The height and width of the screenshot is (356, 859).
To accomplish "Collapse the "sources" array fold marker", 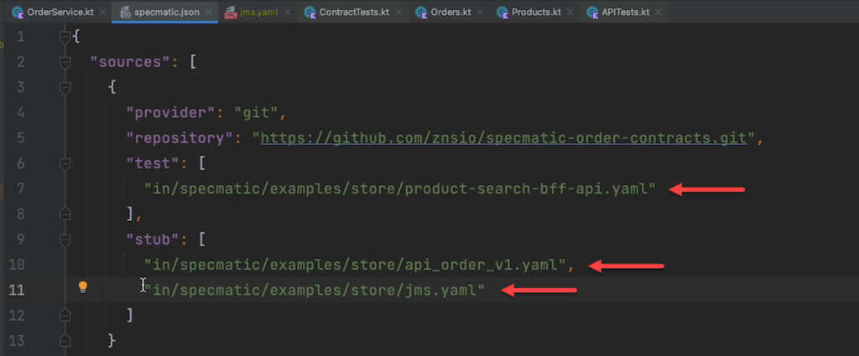I will 65,62.
